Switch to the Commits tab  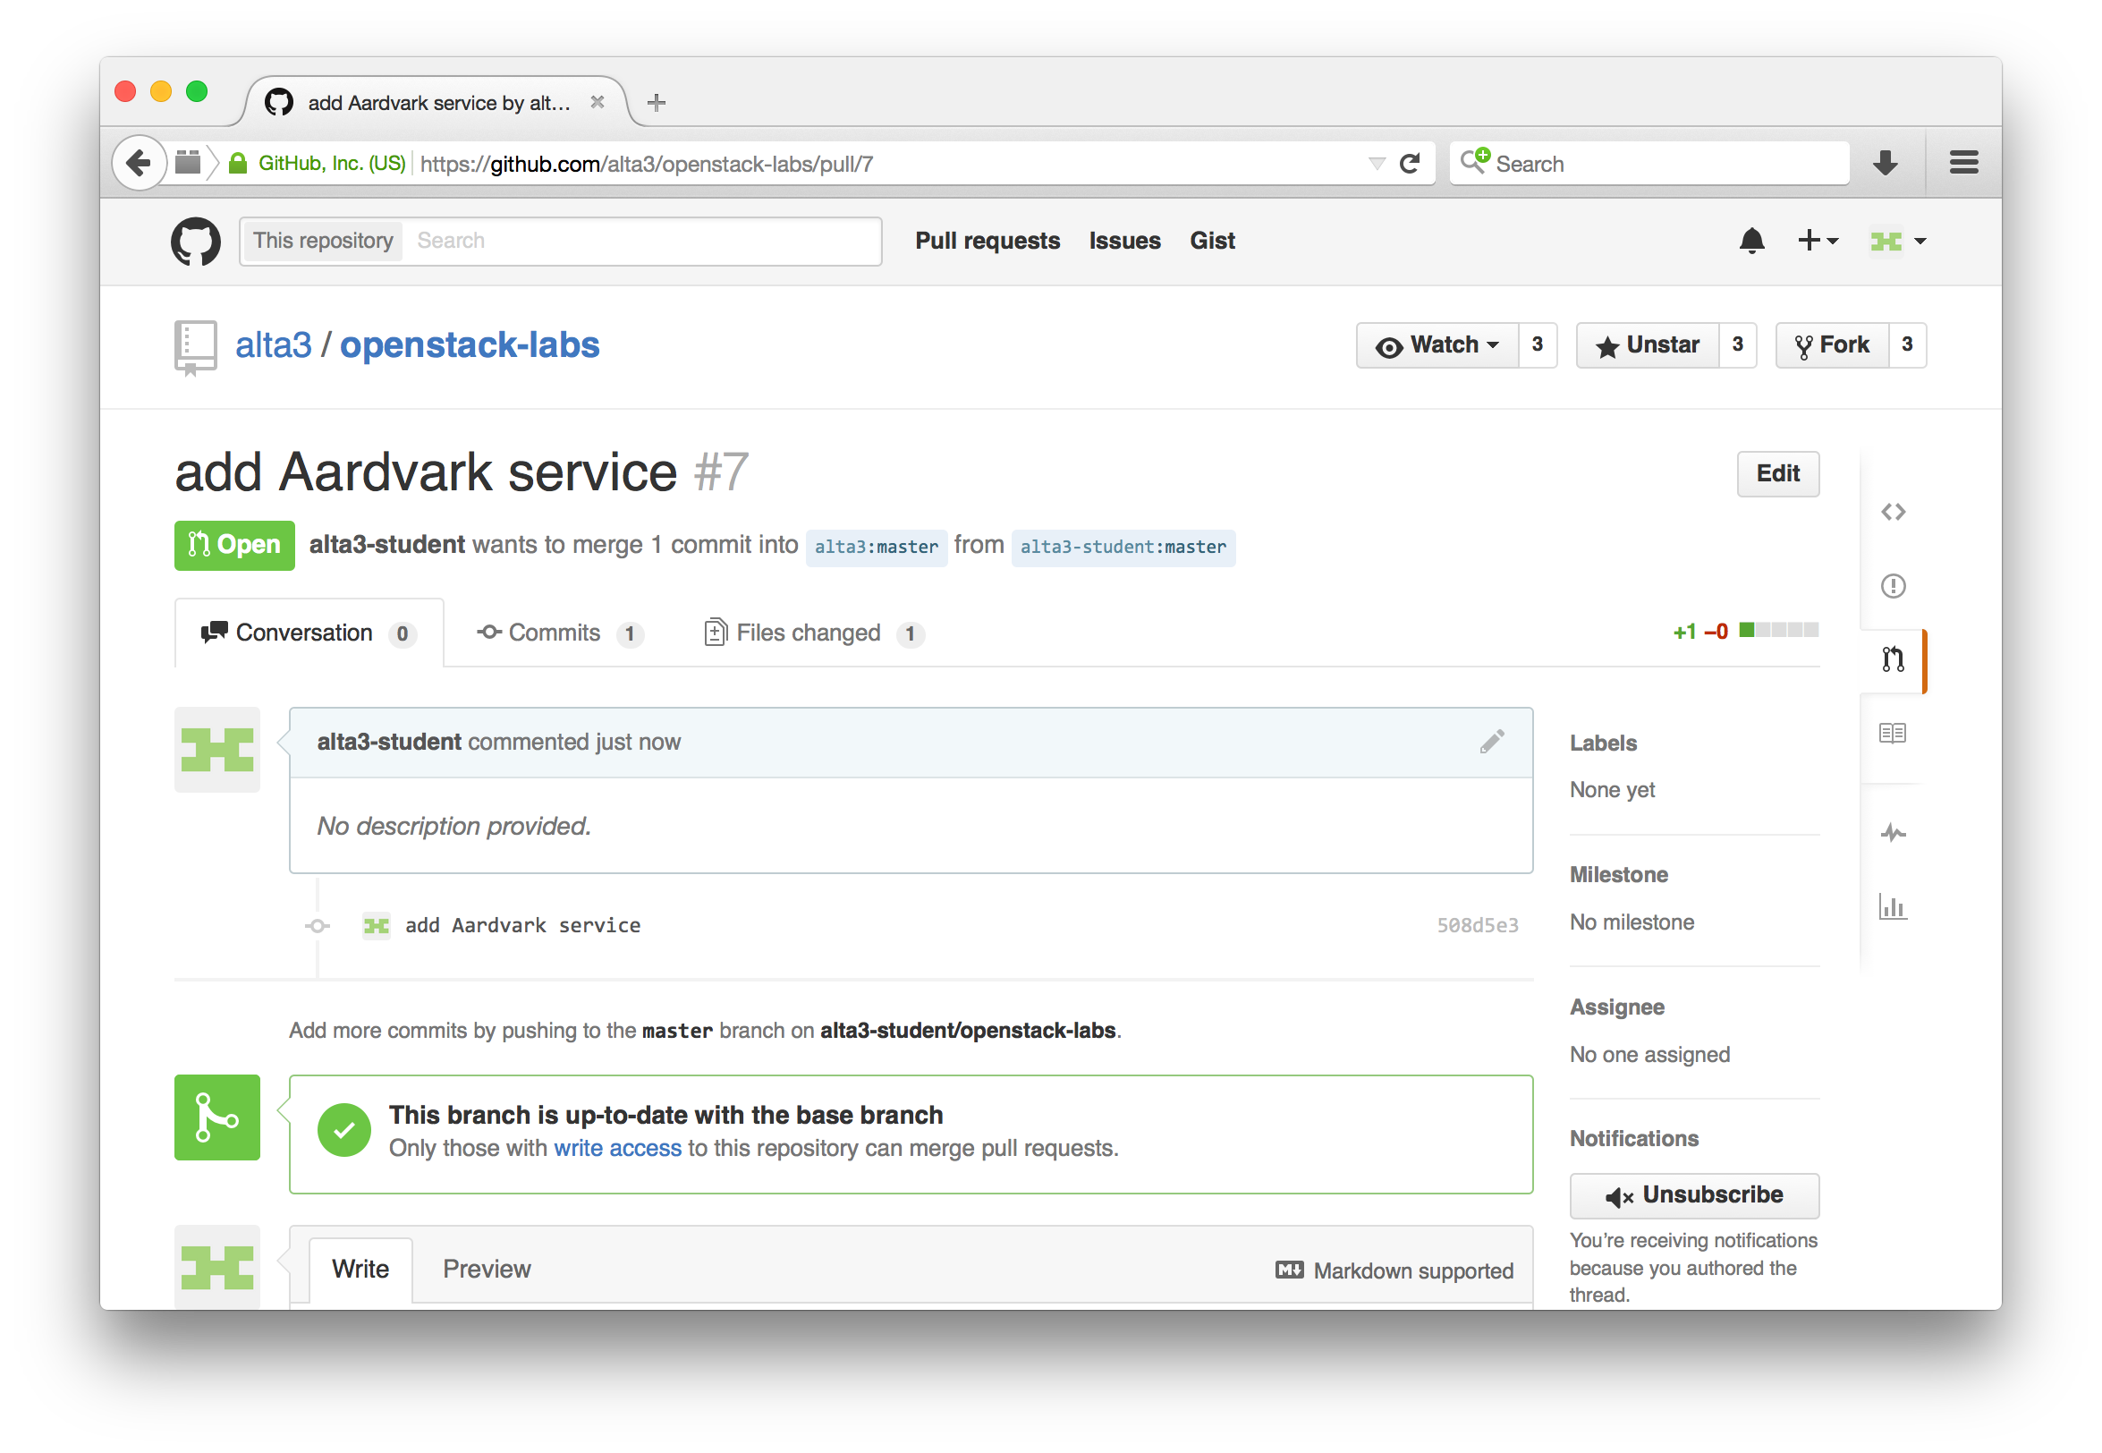coord(555,633)
